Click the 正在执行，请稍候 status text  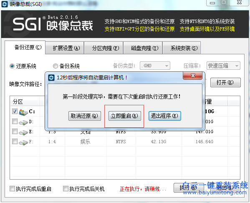pyautogui.click(x=143, y=189)
